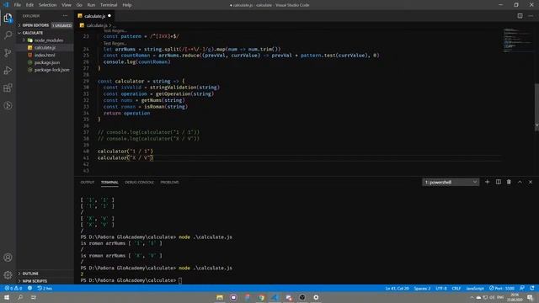Open the Windows Start menu
The height and width of the screenshot is (303, 539).
(x=7, y=297)
